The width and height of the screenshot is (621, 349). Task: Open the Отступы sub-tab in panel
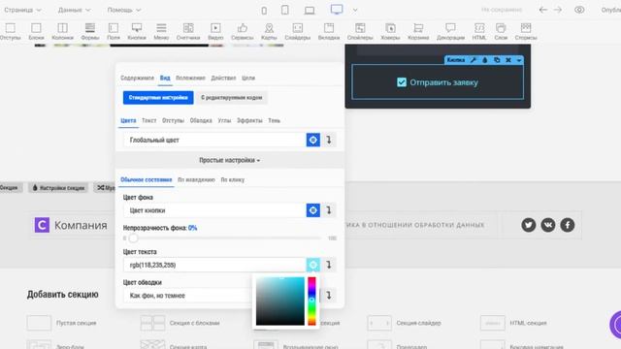click(173, 120)
